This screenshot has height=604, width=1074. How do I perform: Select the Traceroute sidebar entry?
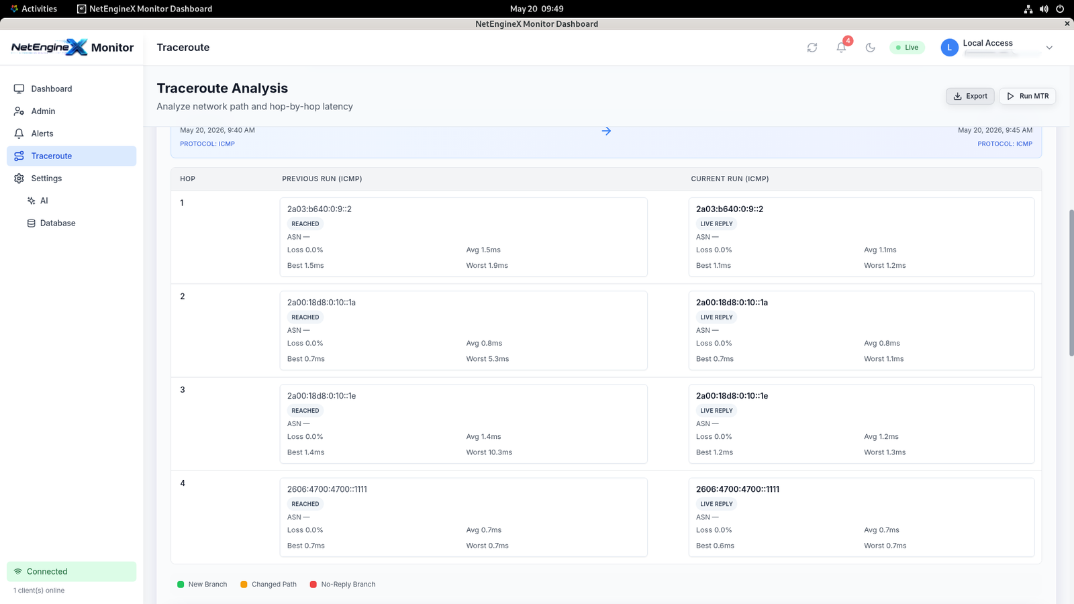[71, 156]
